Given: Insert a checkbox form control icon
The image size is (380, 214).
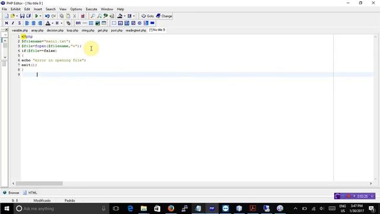Looking at the screenshot, I should coord(133,23).
